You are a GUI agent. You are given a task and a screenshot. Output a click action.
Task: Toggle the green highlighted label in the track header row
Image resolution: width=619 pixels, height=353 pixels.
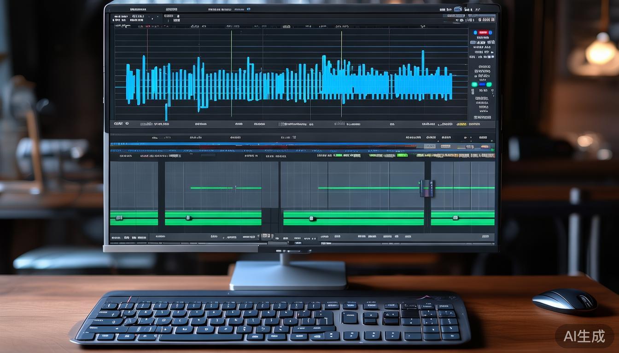tap(402, 156)
